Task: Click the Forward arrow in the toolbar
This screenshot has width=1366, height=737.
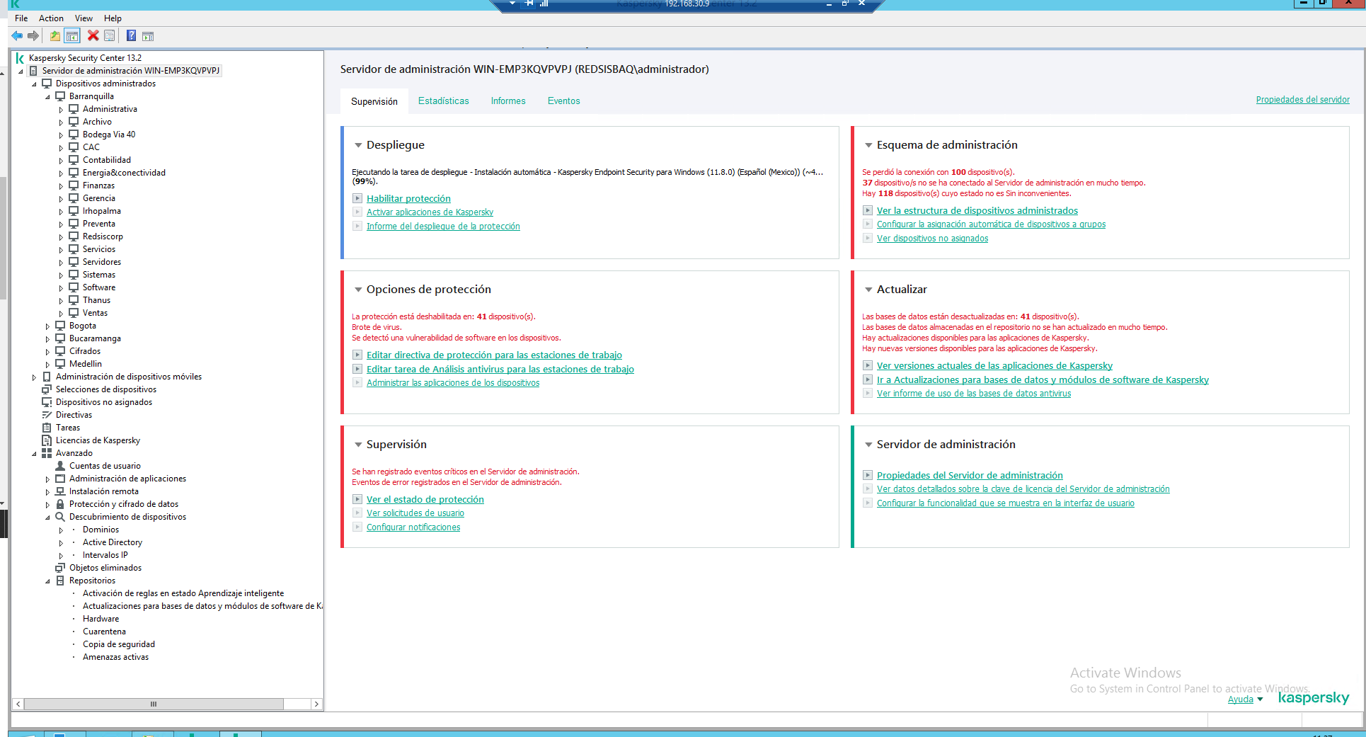Action: tap(33, 36)
